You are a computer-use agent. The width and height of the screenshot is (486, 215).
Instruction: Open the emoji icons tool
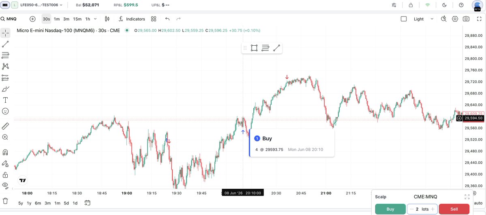pos(5,111)
